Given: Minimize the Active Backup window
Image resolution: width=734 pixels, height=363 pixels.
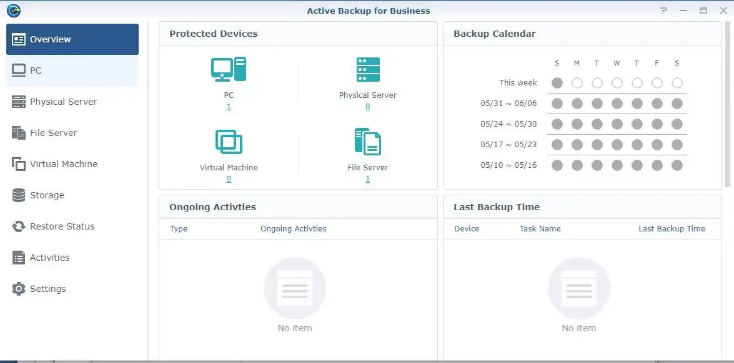Looking at the screenshot, I should (683, 11).
